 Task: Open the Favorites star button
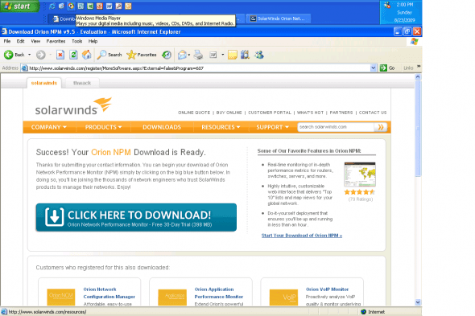pos(142,55)
